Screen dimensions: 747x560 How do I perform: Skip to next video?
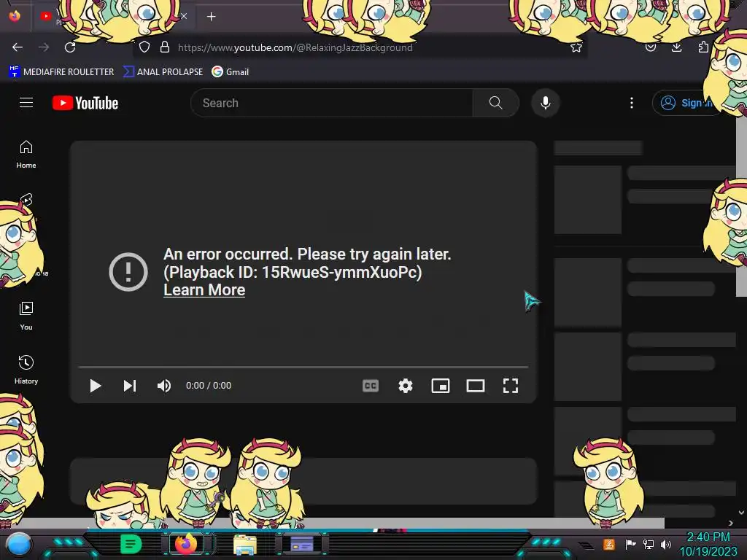tap(130, 386)
